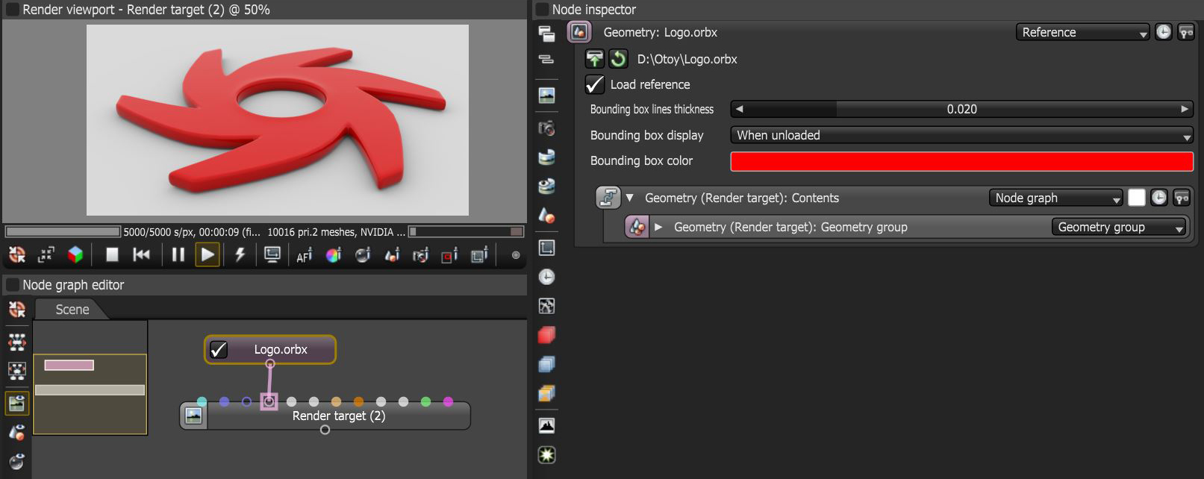Click the unfold node graph icon
The height and width of the screenshot is (479, 1204).
(x=16, y=342)
